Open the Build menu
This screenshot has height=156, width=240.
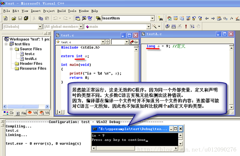click(61, 11)
